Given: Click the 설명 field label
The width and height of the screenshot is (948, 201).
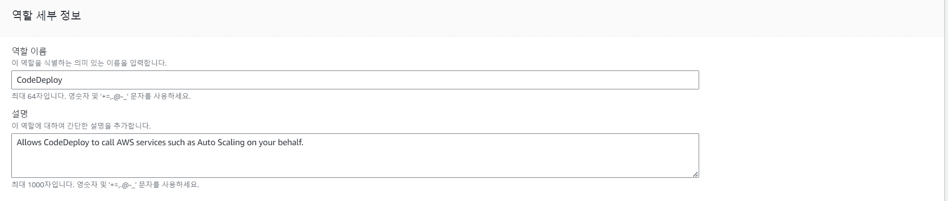Looking at the screenshot, I should pos(20,114).
